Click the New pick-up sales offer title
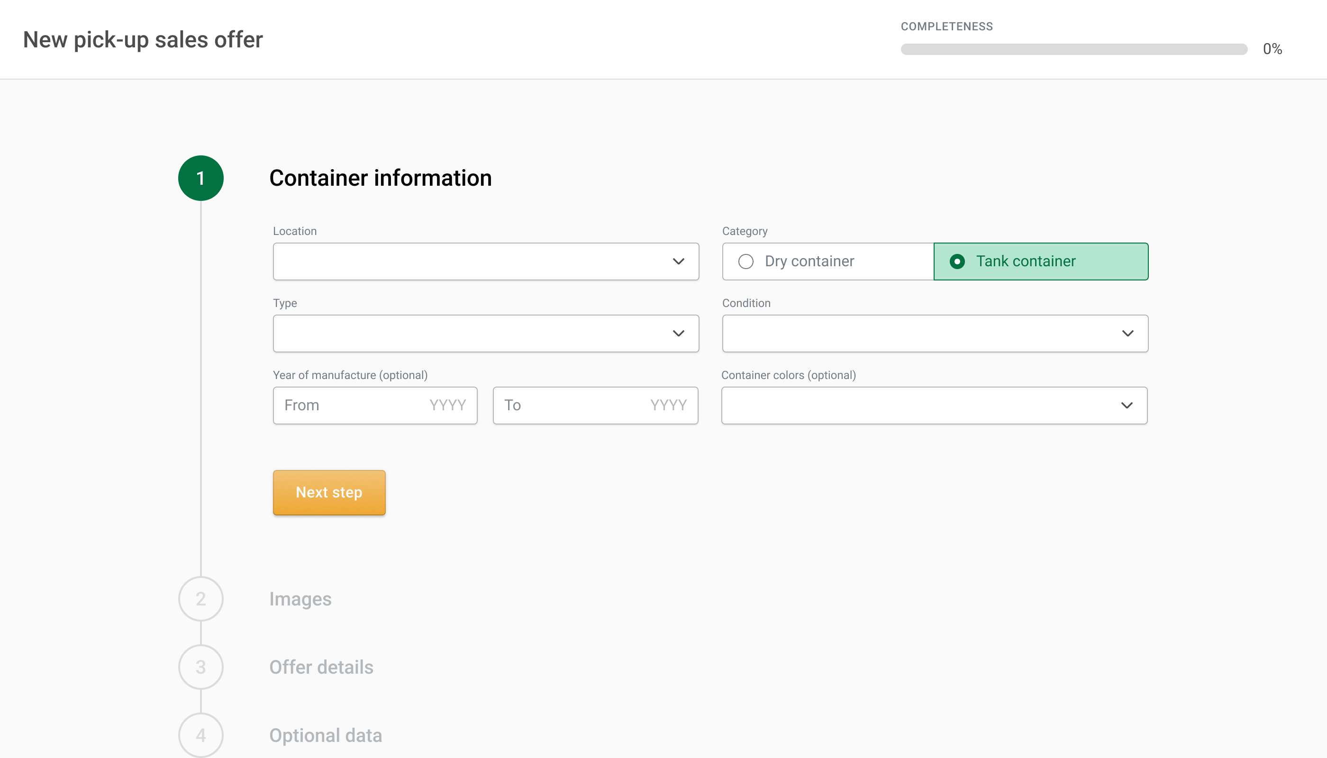This screenshot has height=758, width=1327. [x=143, y=40]
